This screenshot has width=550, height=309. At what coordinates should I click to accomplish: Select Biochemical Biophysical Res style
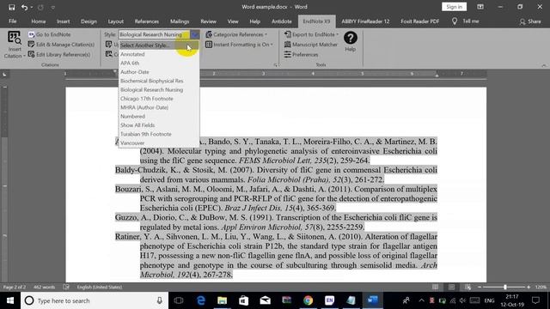click(x=158, y=81)
